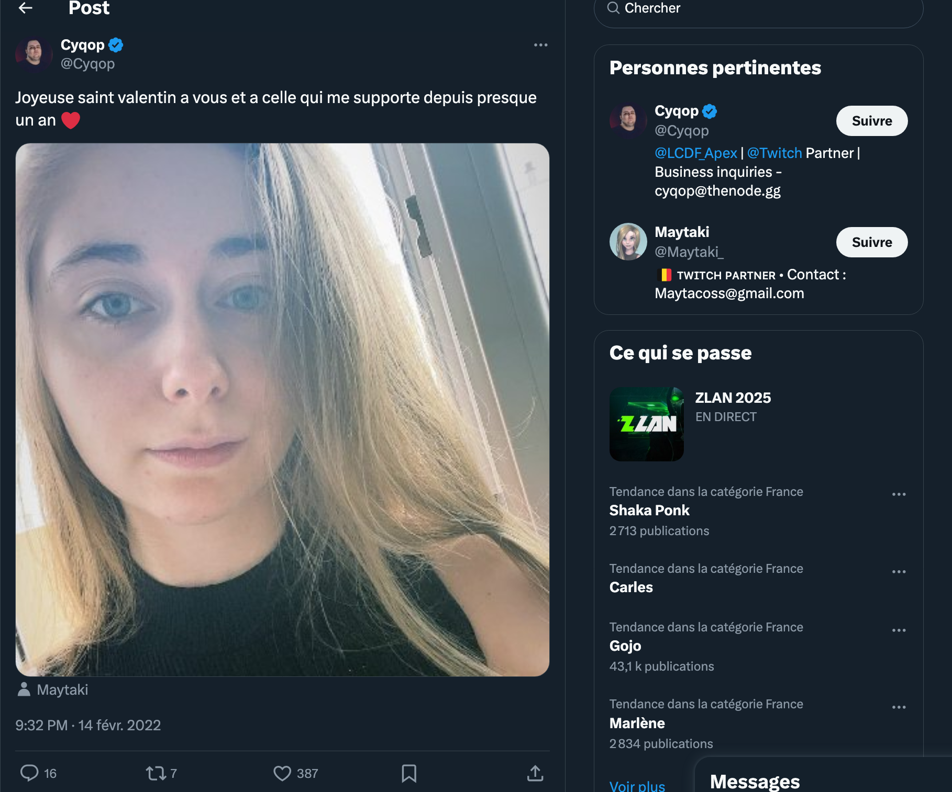Follow Cyqop with Suivre button
The height and width of the screenshot is (792, 952).
point(871,121)
